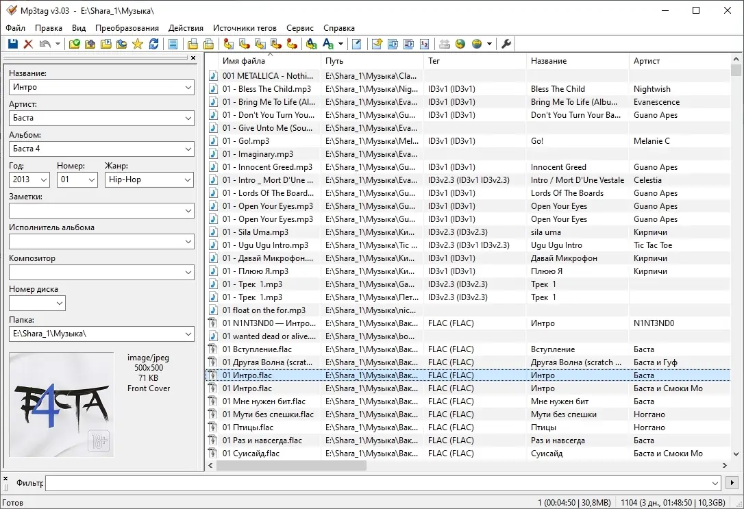744x509 pixels.
Task: Open options with the wrench icon
Action: 506,44
